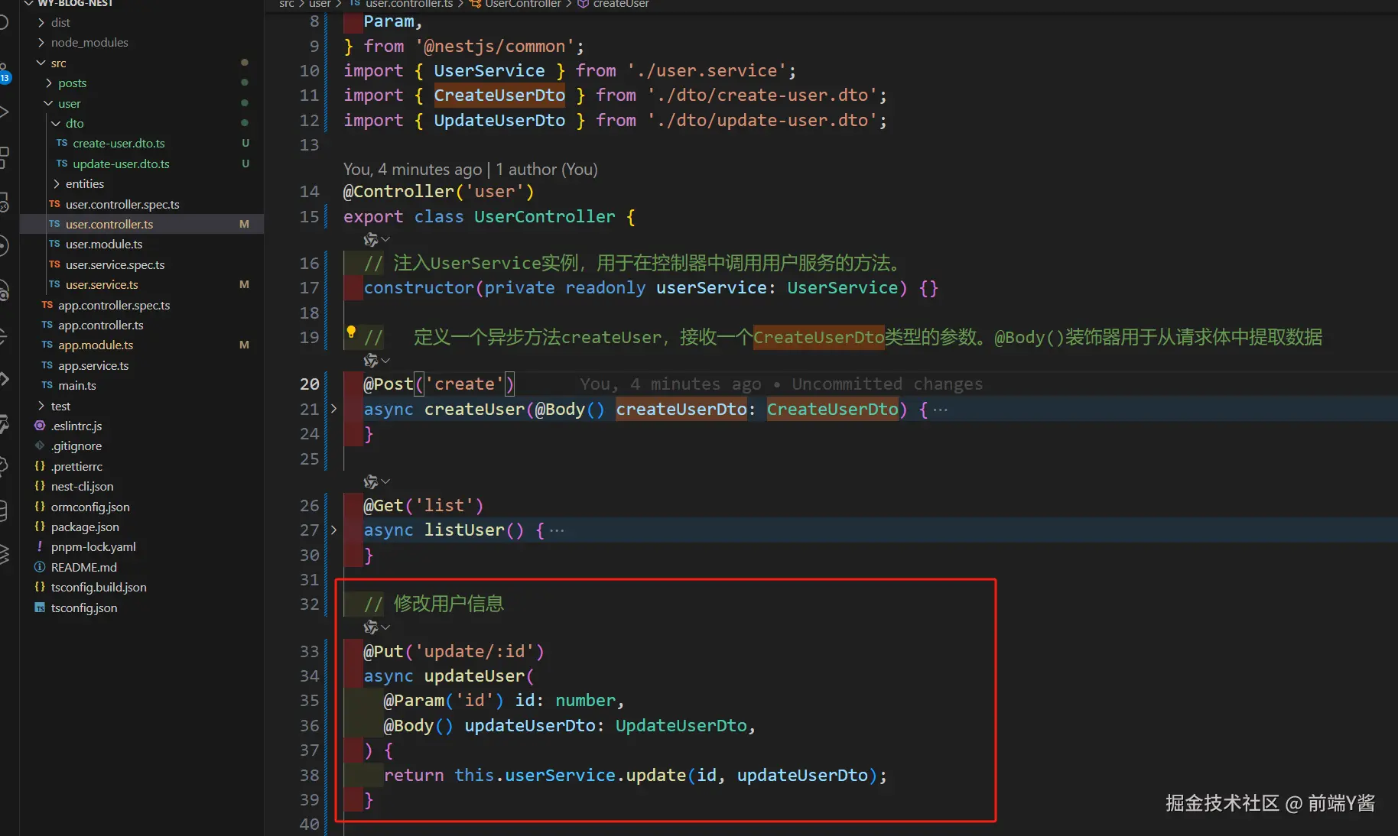Open package.json from the file tree
The height and width of the screenshot is (836, 1398).
coord(85,527)
